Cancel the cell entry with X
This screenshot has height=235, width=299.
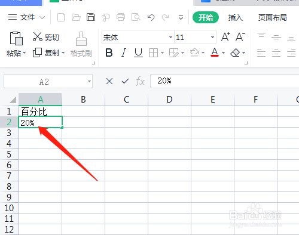coord(109,81)
